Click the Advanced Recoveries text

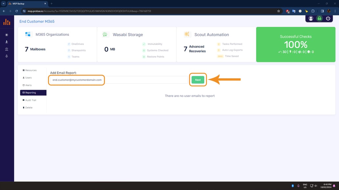pyautogui.click(x=197, y=49)
